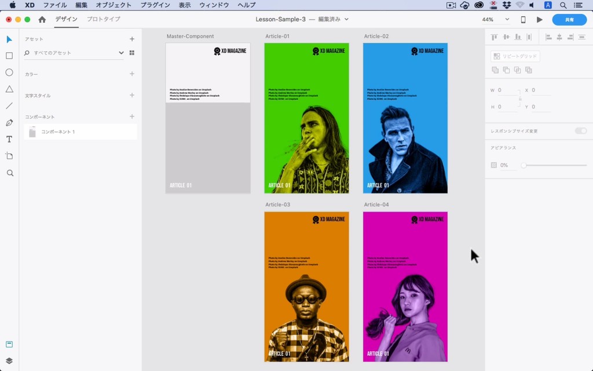This screenshot has height=371, width=593.
Task: Open the Assets panel icon
Action: tap(9, 344)
